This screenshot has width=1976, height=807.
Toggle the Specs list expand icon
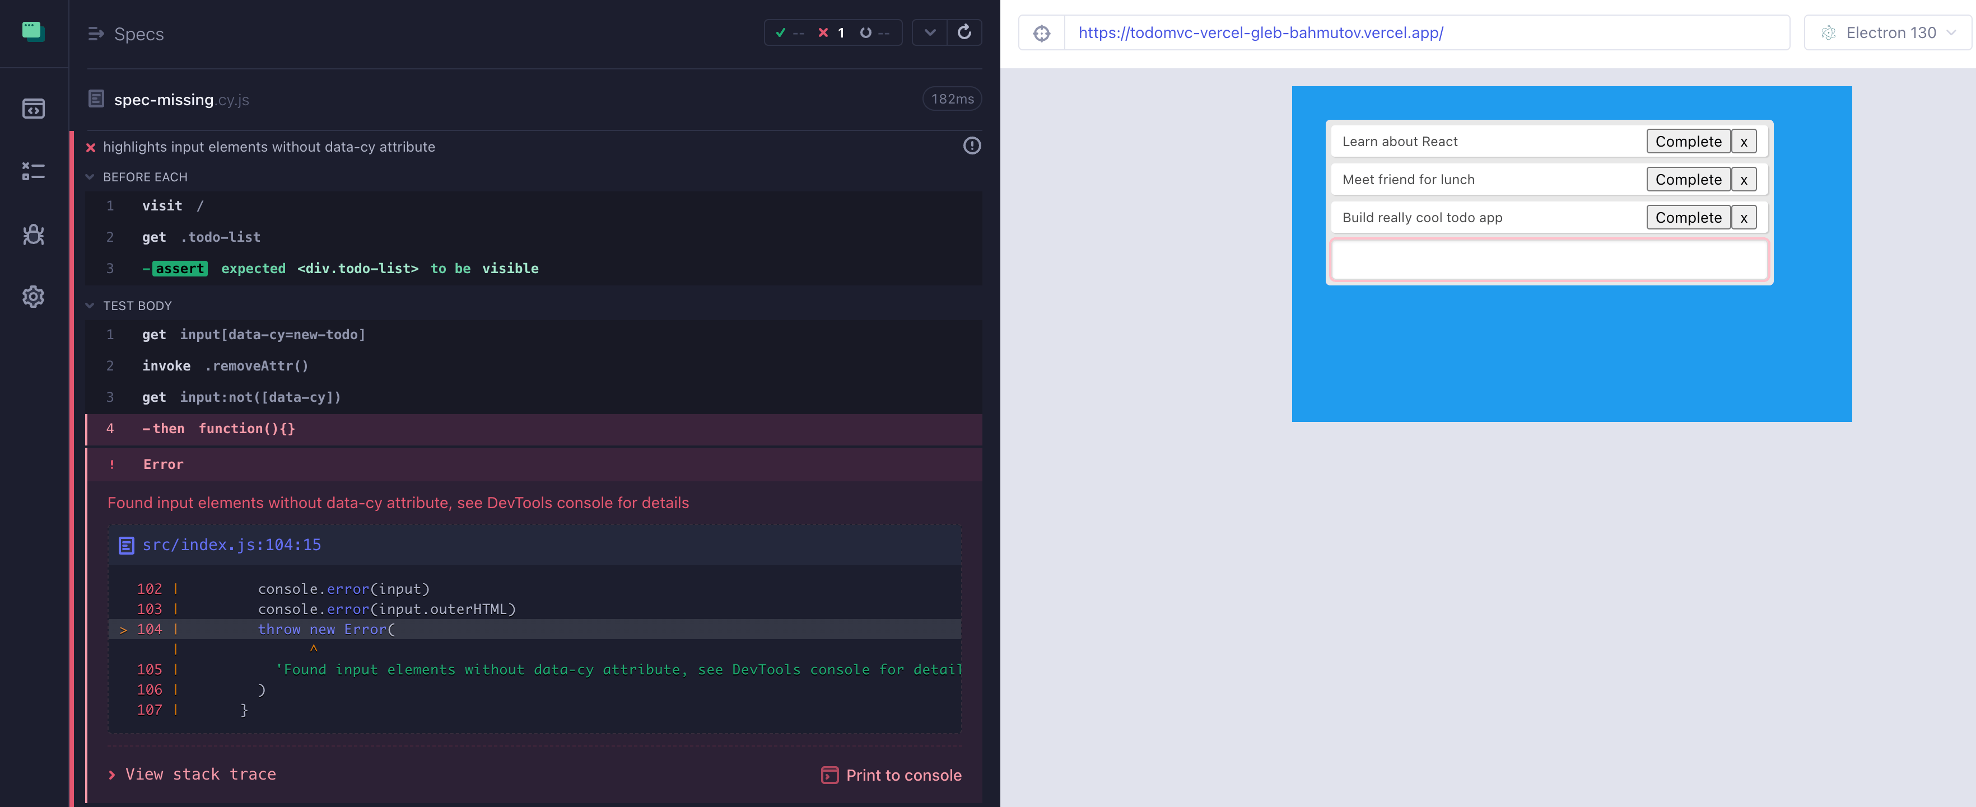[x=96, y=34]
